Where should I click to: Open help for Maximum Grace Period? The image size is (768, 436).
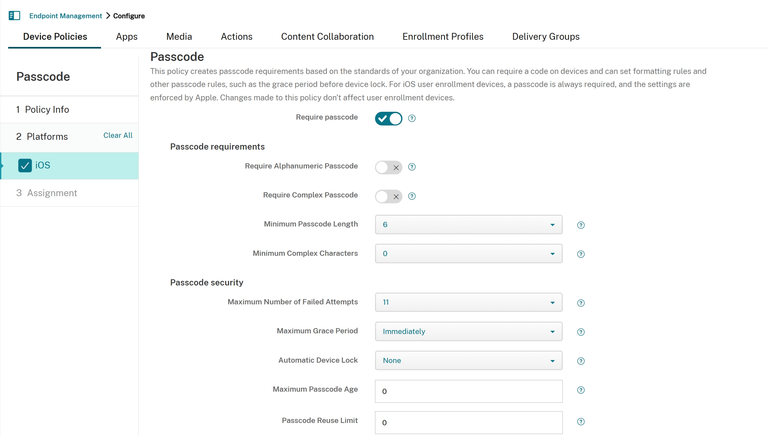click(x=581, y=332)
